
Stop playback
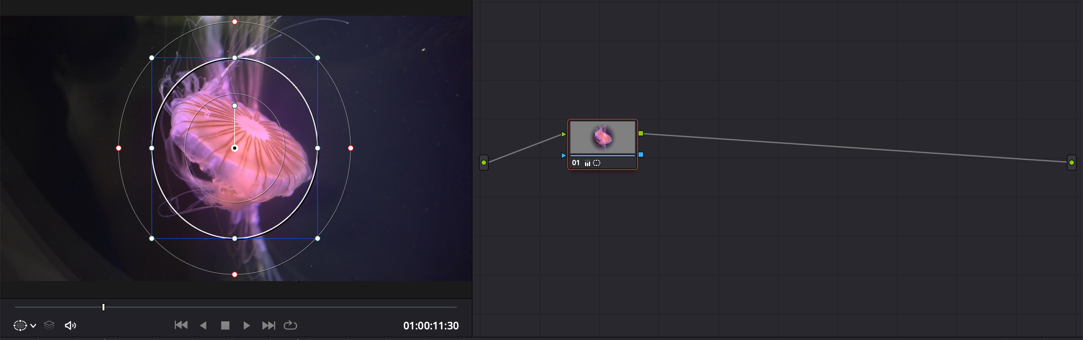tap(225, 325)
